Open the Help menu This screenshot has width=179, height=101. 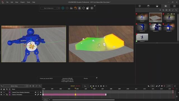coord(34,2)
